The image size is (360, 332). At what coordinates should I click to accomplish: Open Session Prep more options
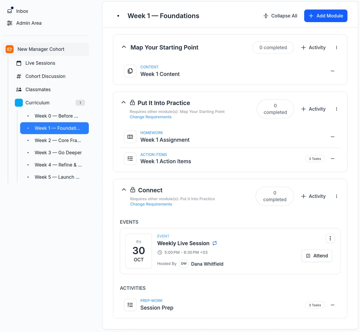click(x=332, y=305)
